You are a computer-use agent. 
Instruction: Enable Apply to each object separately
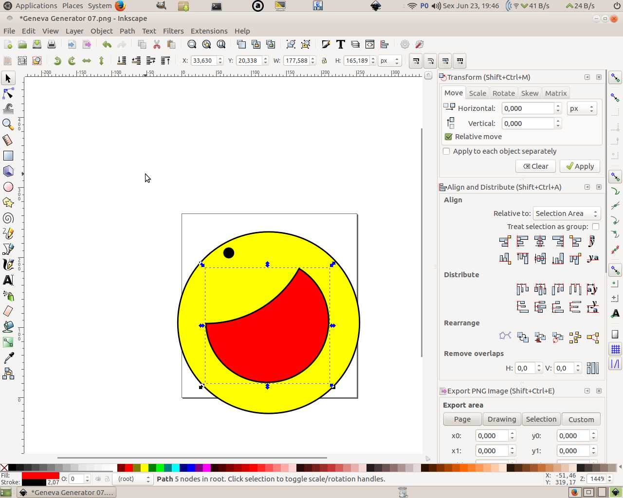pos(446,151)
